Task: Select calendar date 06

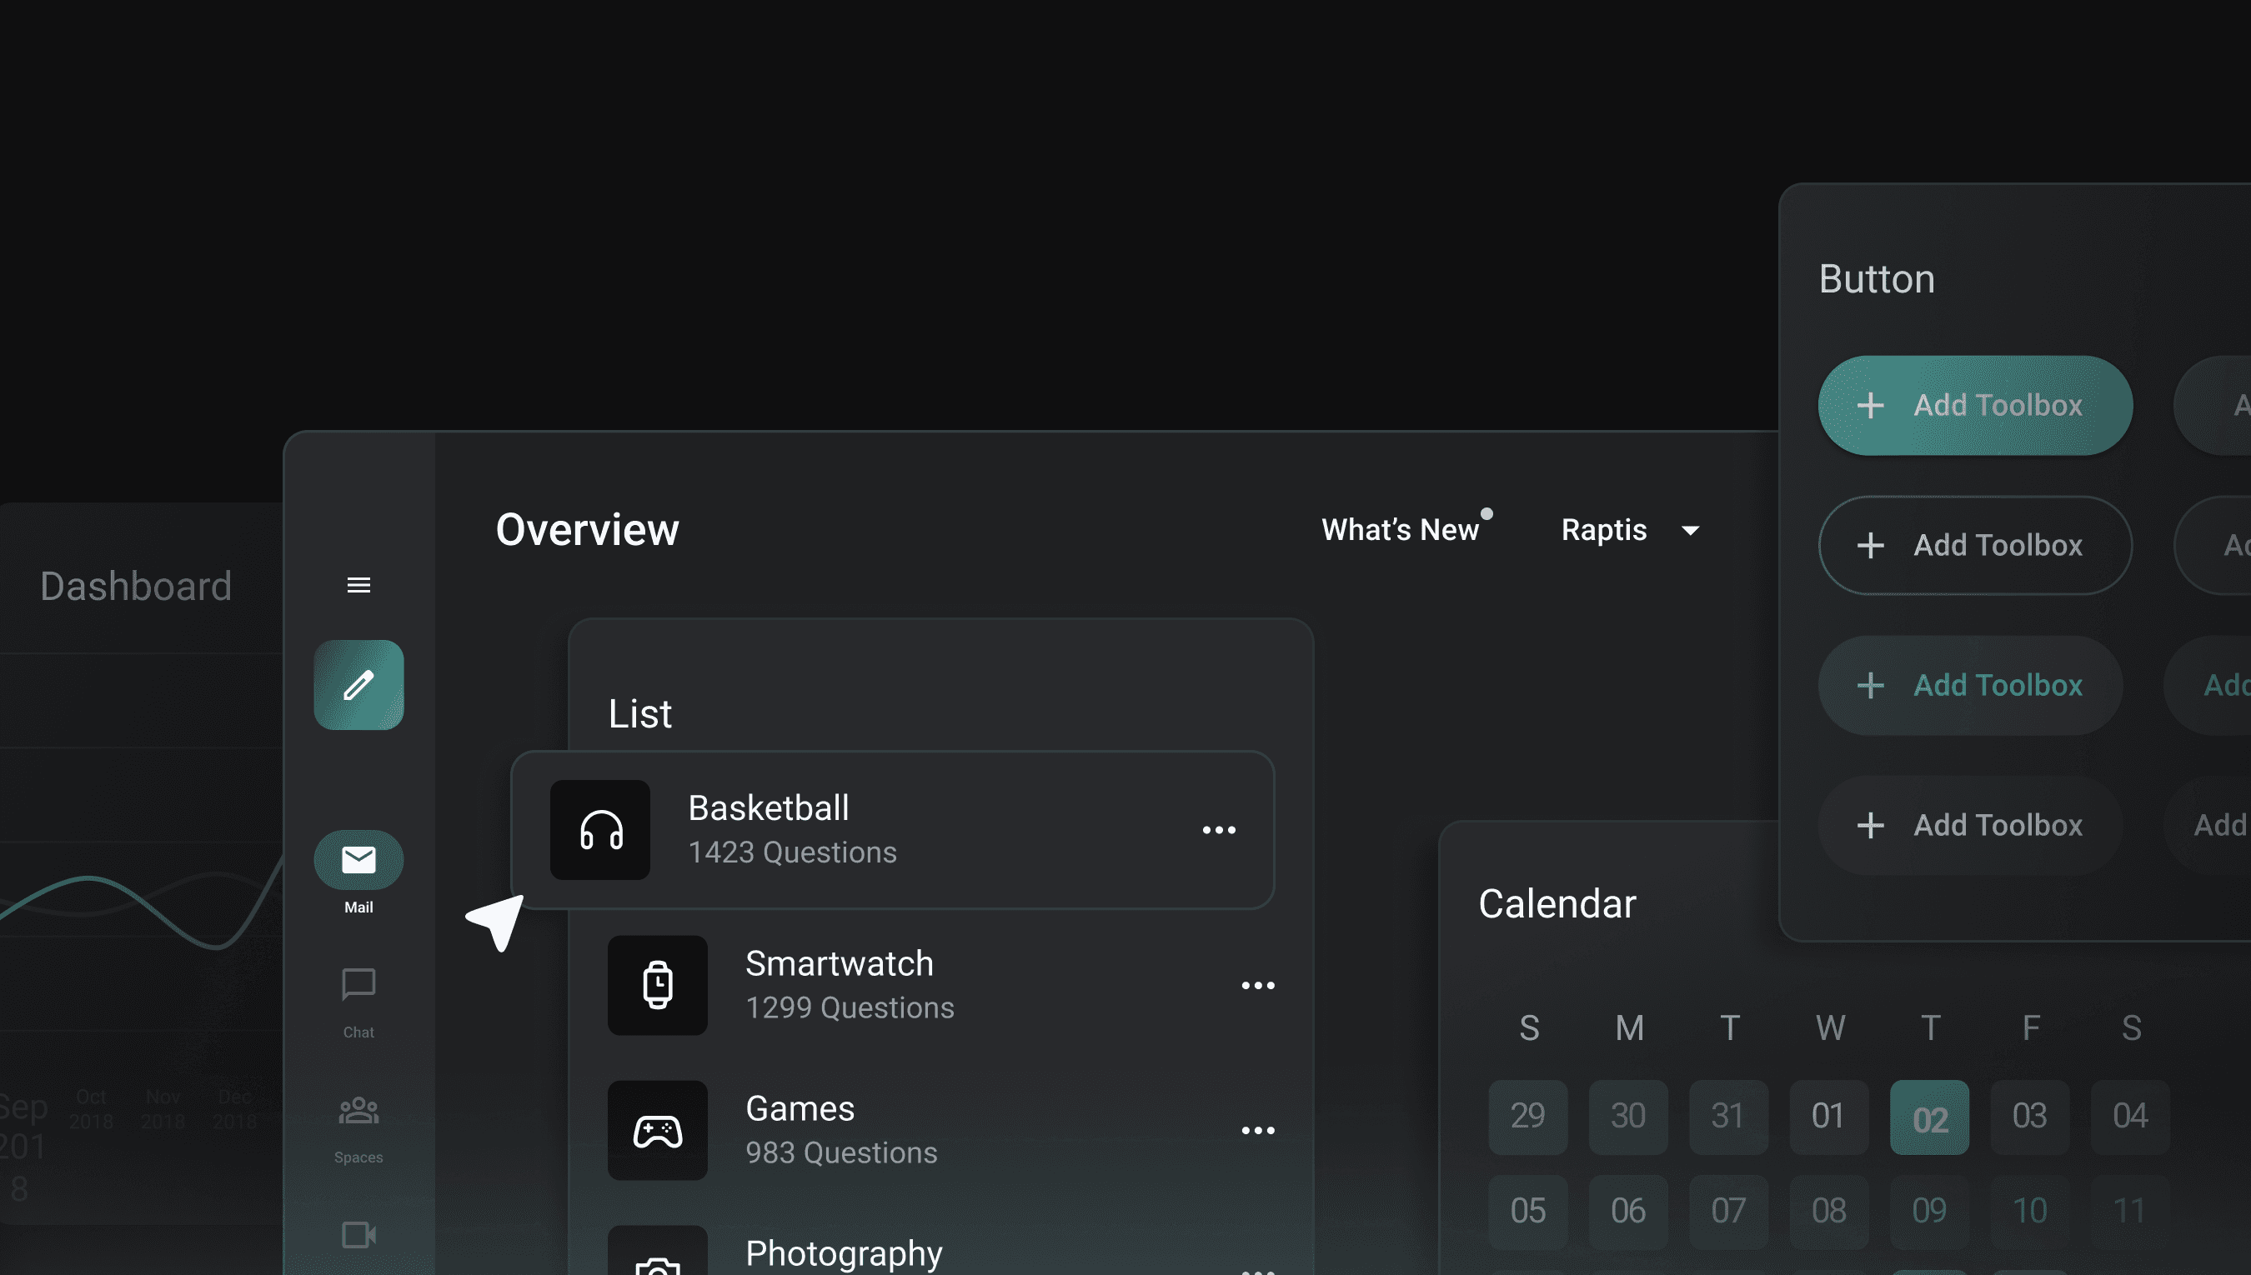Action: click(x=1628, y=1212)
